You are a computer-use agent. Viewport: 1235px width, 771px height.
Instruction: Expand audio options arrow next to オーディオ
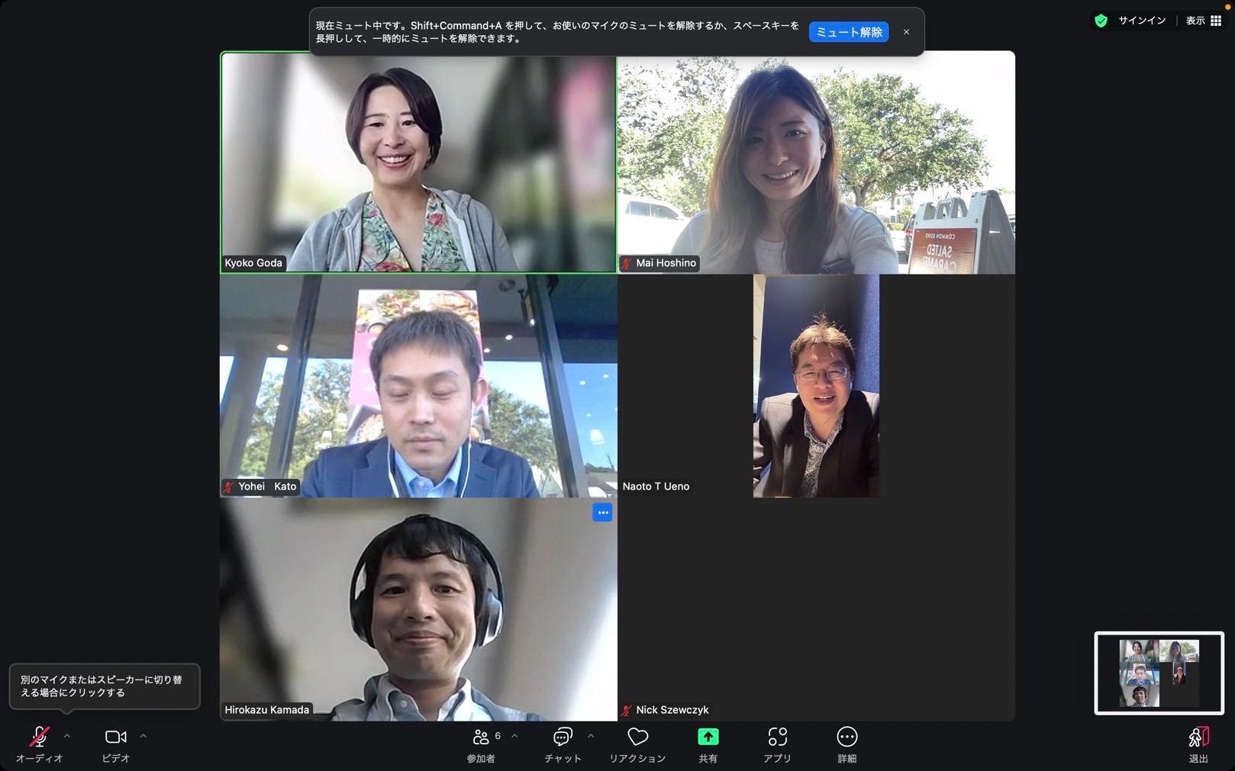67,736
